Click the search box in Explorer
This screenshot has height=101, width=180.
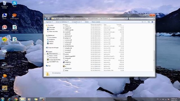(142, 19)
